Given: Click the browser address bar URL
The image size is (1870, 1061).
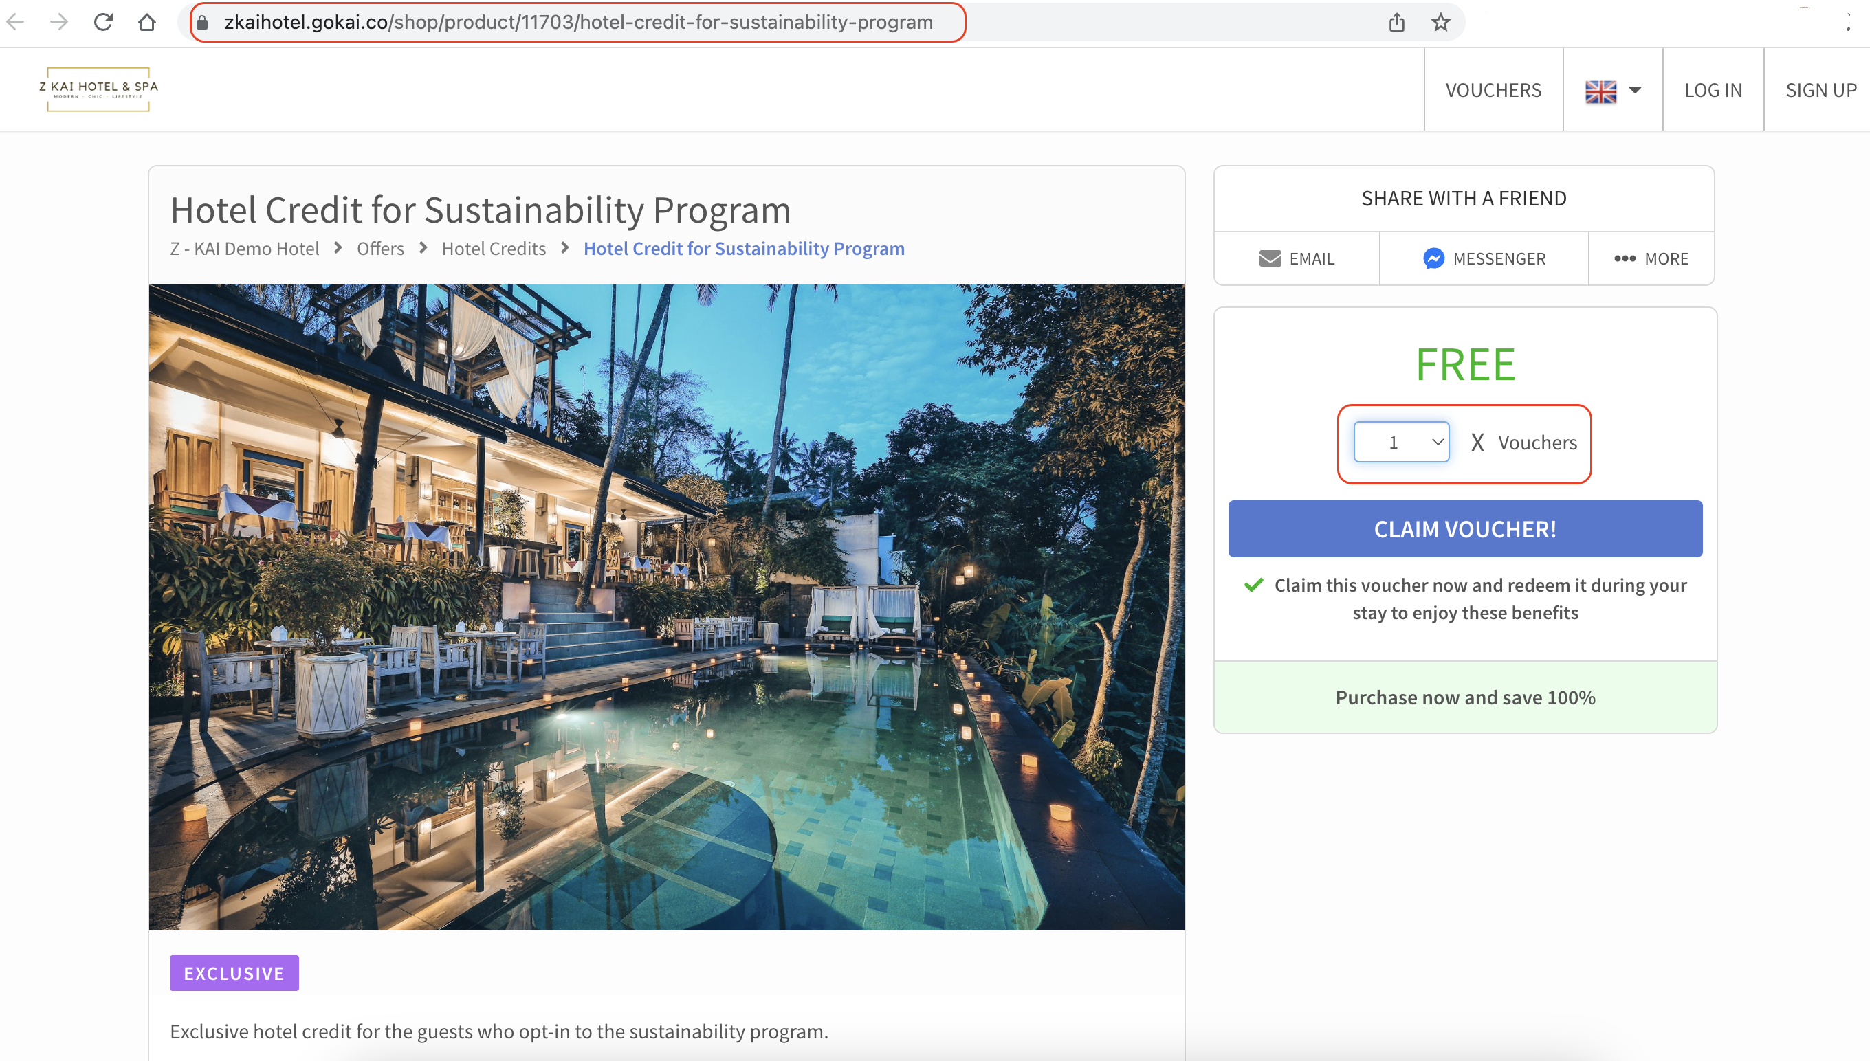Looking at the screenshot, I should tap(577, 23).
